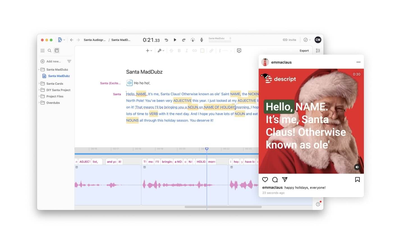Click the 00:19 mark on the timeline ruler
404x252 pixels.
[x=160, y=149]
